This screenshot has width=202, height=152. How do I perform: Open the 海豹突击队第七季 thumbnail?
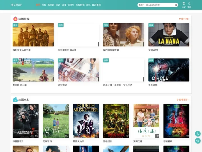tap(33, 35)
